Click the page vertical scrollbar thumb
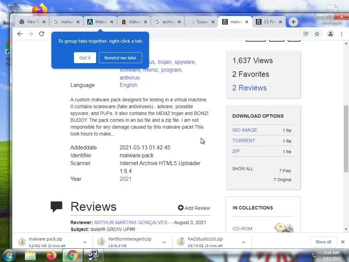 point(346,139)
